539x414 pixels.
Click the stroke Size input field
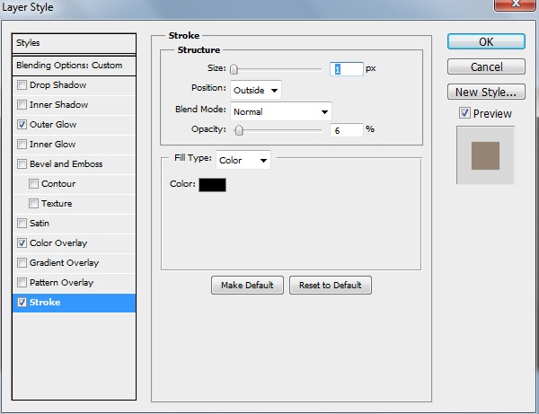pos(347,69)
